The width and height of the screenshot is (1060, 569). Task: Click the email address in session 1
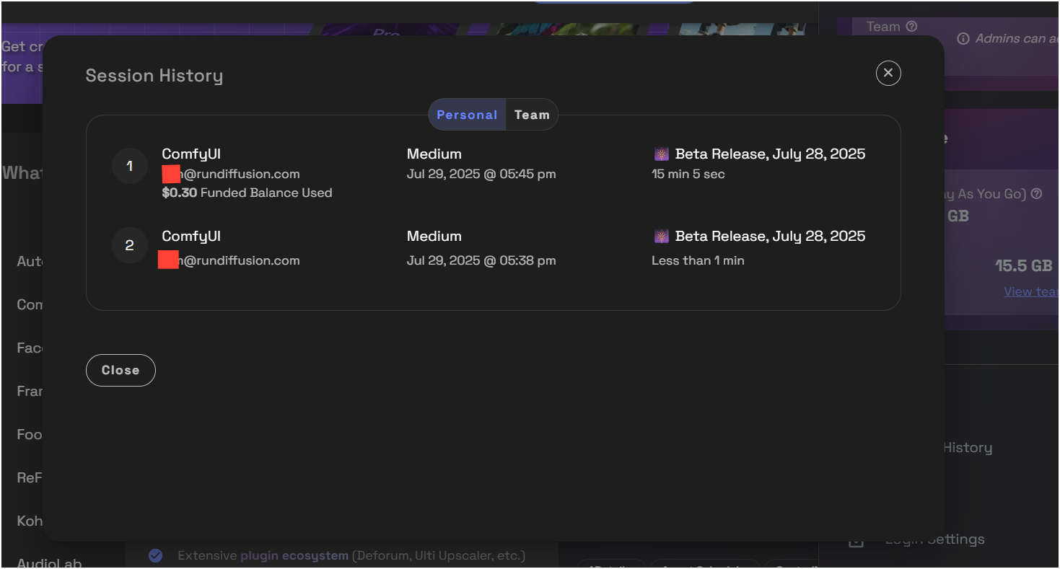(231, 174)
